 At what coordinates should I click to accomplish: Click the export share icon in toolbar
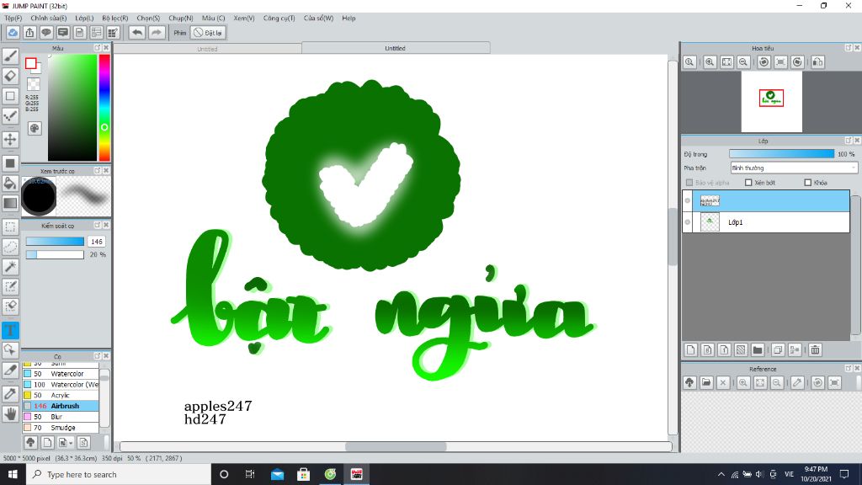(x=29, y=33)
